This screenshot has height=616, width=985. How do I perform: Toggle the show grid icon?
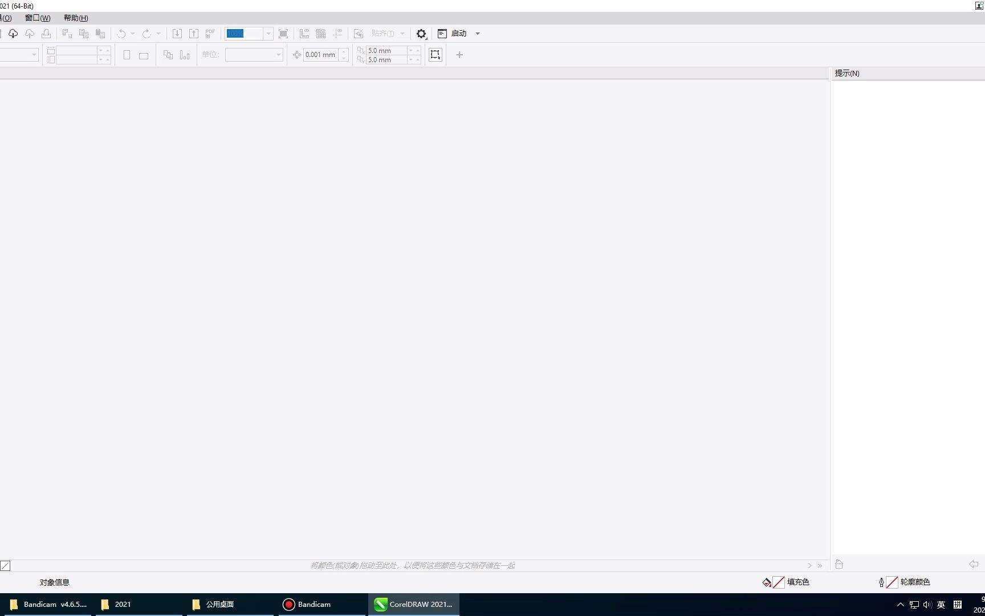click(321, 34)
